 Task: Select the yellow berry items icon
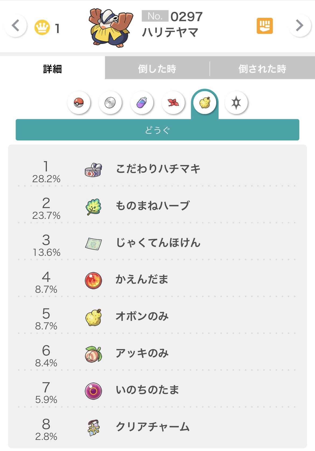[x=205, y=103]
